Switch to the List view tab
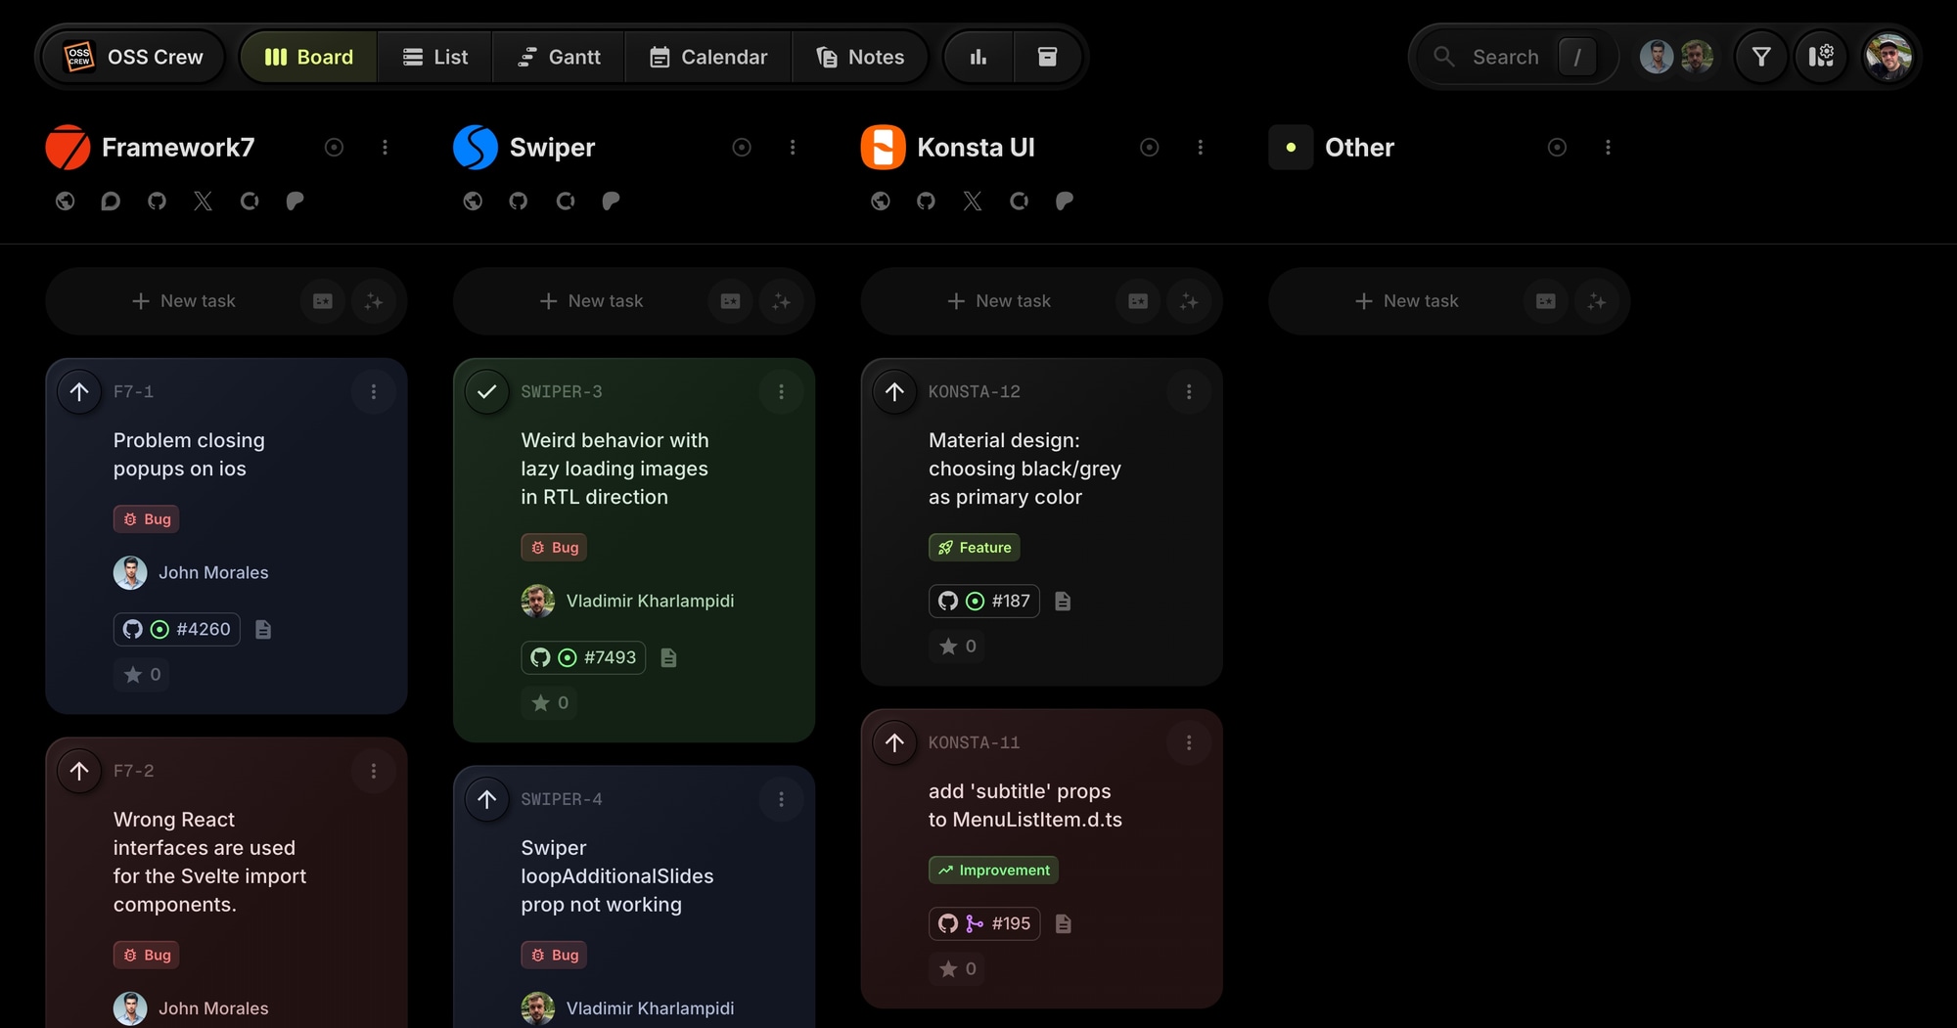 click(434, 56)
